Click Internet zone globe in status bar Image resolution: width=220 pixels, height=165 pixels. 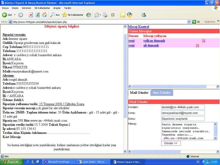tap(188, 156)
